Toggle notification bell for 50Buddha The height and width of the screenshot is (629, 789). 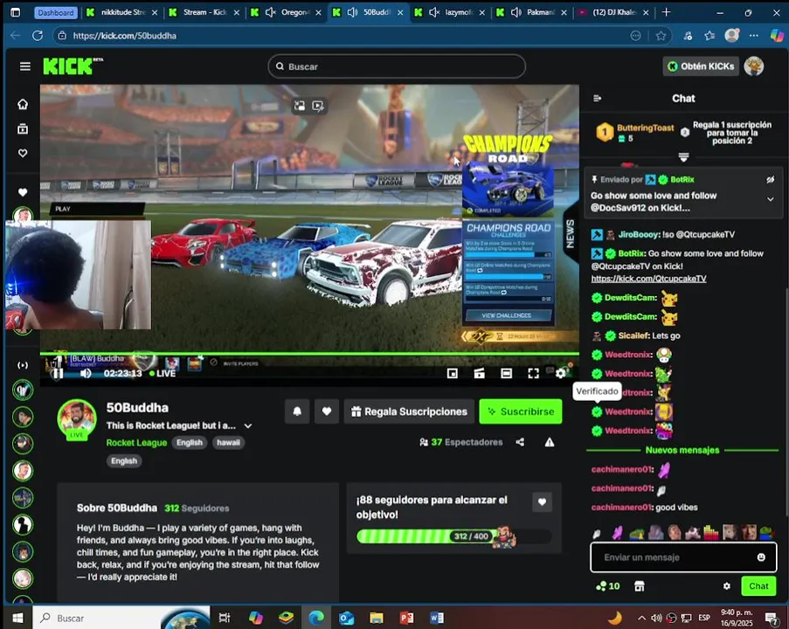(x=297, y=411)
